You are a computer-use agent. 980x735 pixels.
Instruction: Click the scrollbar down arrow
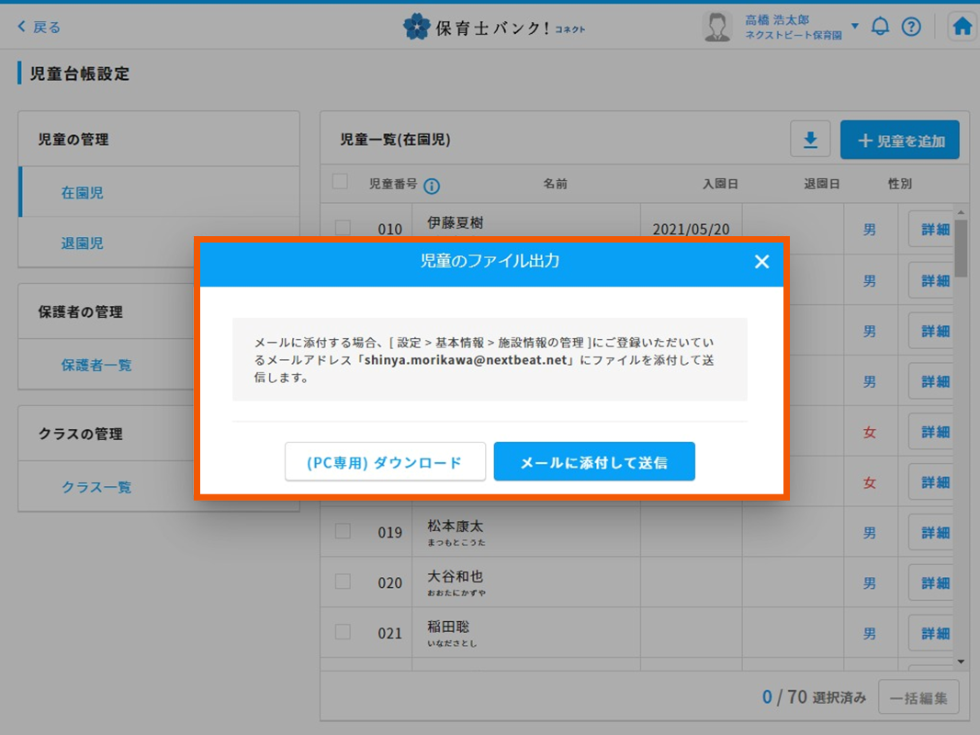[x=961, y=661]
